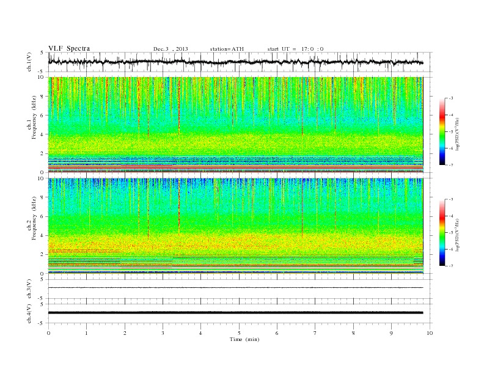The height and width of the screenshot is (374, 484).
Task: Click time axis tick label "3"
Action: click(163, 333)
